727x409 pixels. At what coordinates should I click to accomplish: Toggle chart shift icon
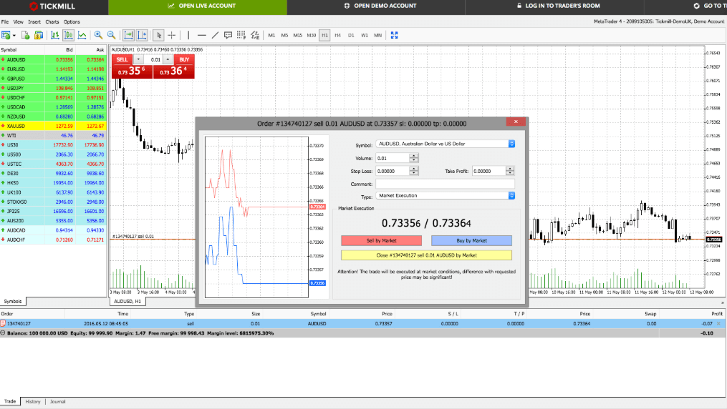pyautogui.click(x=142, y=35)
